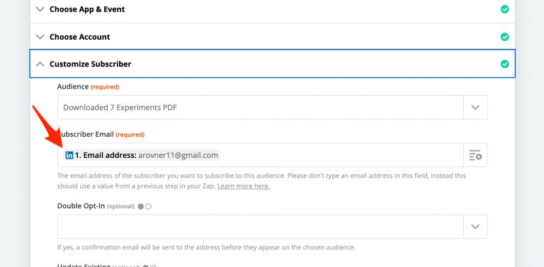This screenshot has width=544, height=267.
Task: Open the Learn more here link
Action: (244, 186)
